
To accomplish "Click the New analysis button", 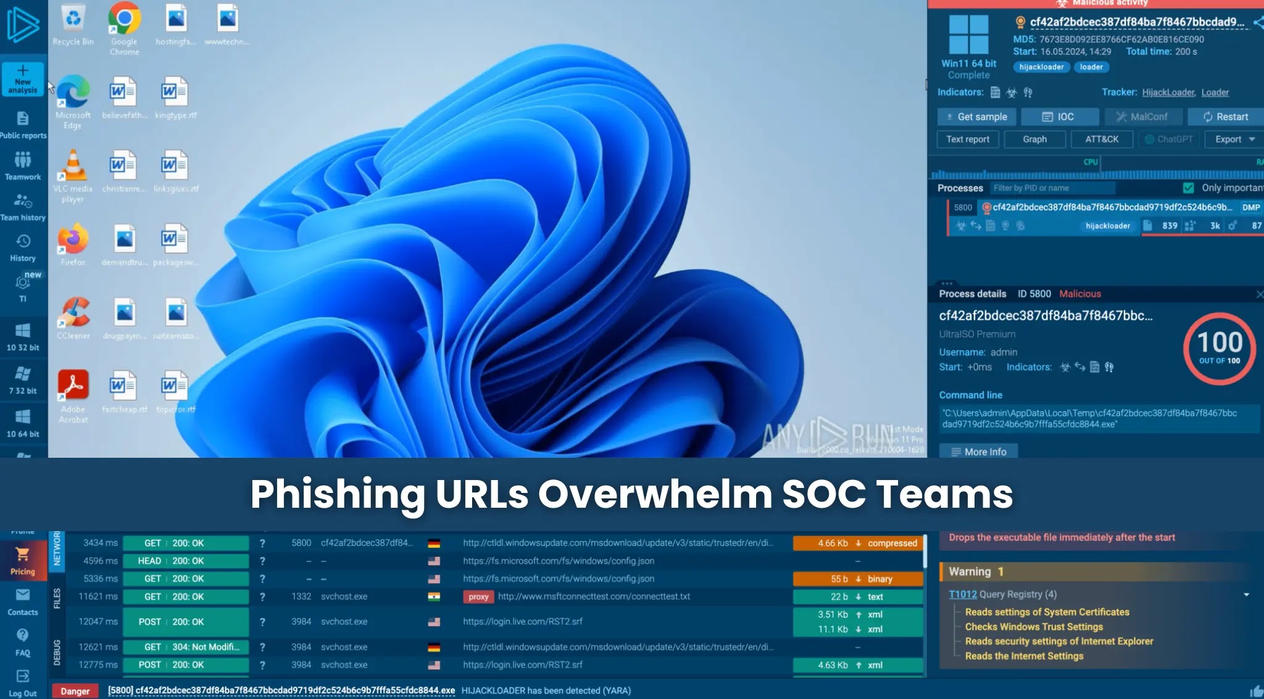I will tap(23, 79).
